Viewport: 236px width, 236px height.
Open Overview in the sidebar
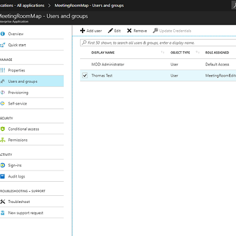32,34
